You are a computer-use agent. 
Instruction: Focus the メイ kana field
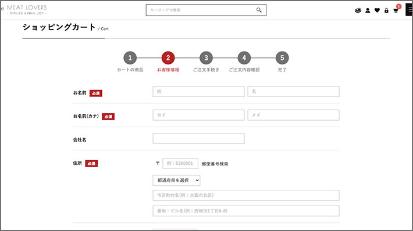tap(293, 115)
